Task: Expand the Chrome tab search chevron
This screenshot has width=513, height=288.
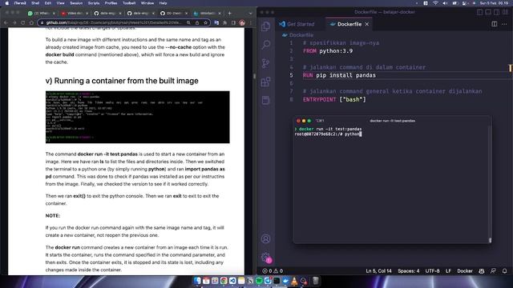Action: click(250, 13)
